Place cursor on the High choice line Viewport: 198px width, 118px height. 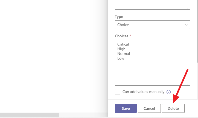pos(121,49)
